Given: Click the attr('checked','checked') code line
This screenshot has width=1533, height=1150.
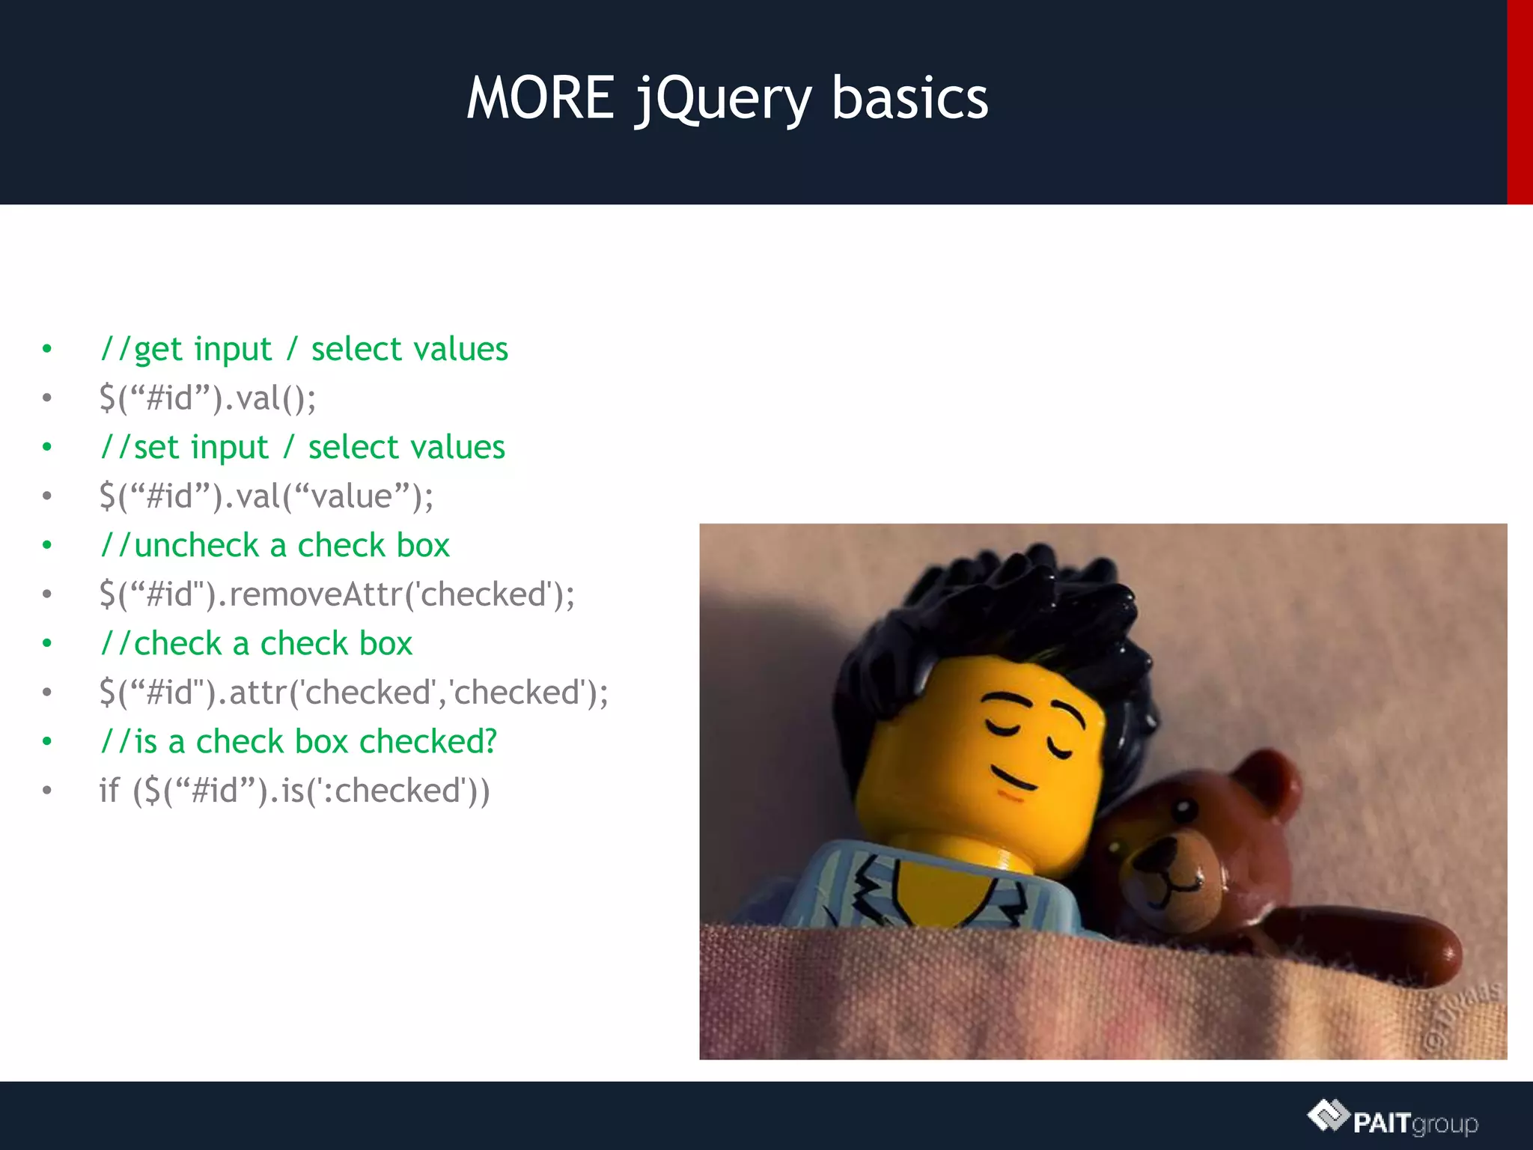Looking at the screenshot, I should click(353, 693).
